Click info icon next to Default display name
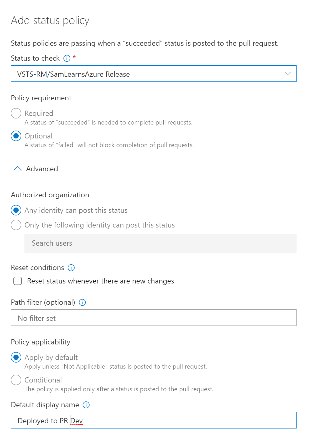The height and width of the screenshot is (439, 316). pyautogui.click(x=86, y=405)
